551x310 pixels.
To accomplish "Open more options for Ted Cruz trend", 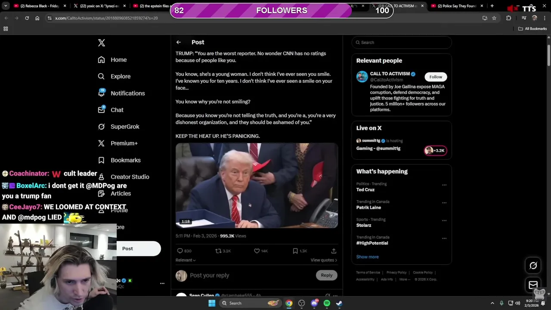I will click(444, 185).
